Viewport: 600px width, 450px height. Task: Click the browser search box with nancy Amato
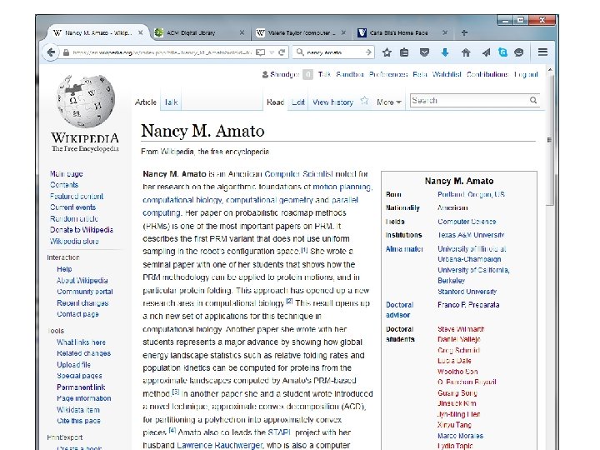pos(333,52)
